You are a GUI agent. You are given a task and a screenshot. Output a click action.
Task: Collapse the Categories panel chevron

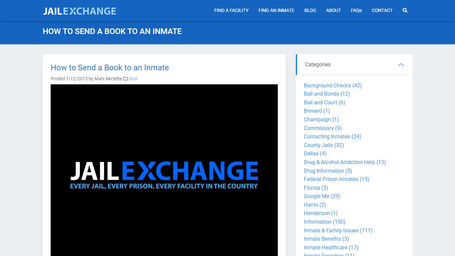coord(401,65)
